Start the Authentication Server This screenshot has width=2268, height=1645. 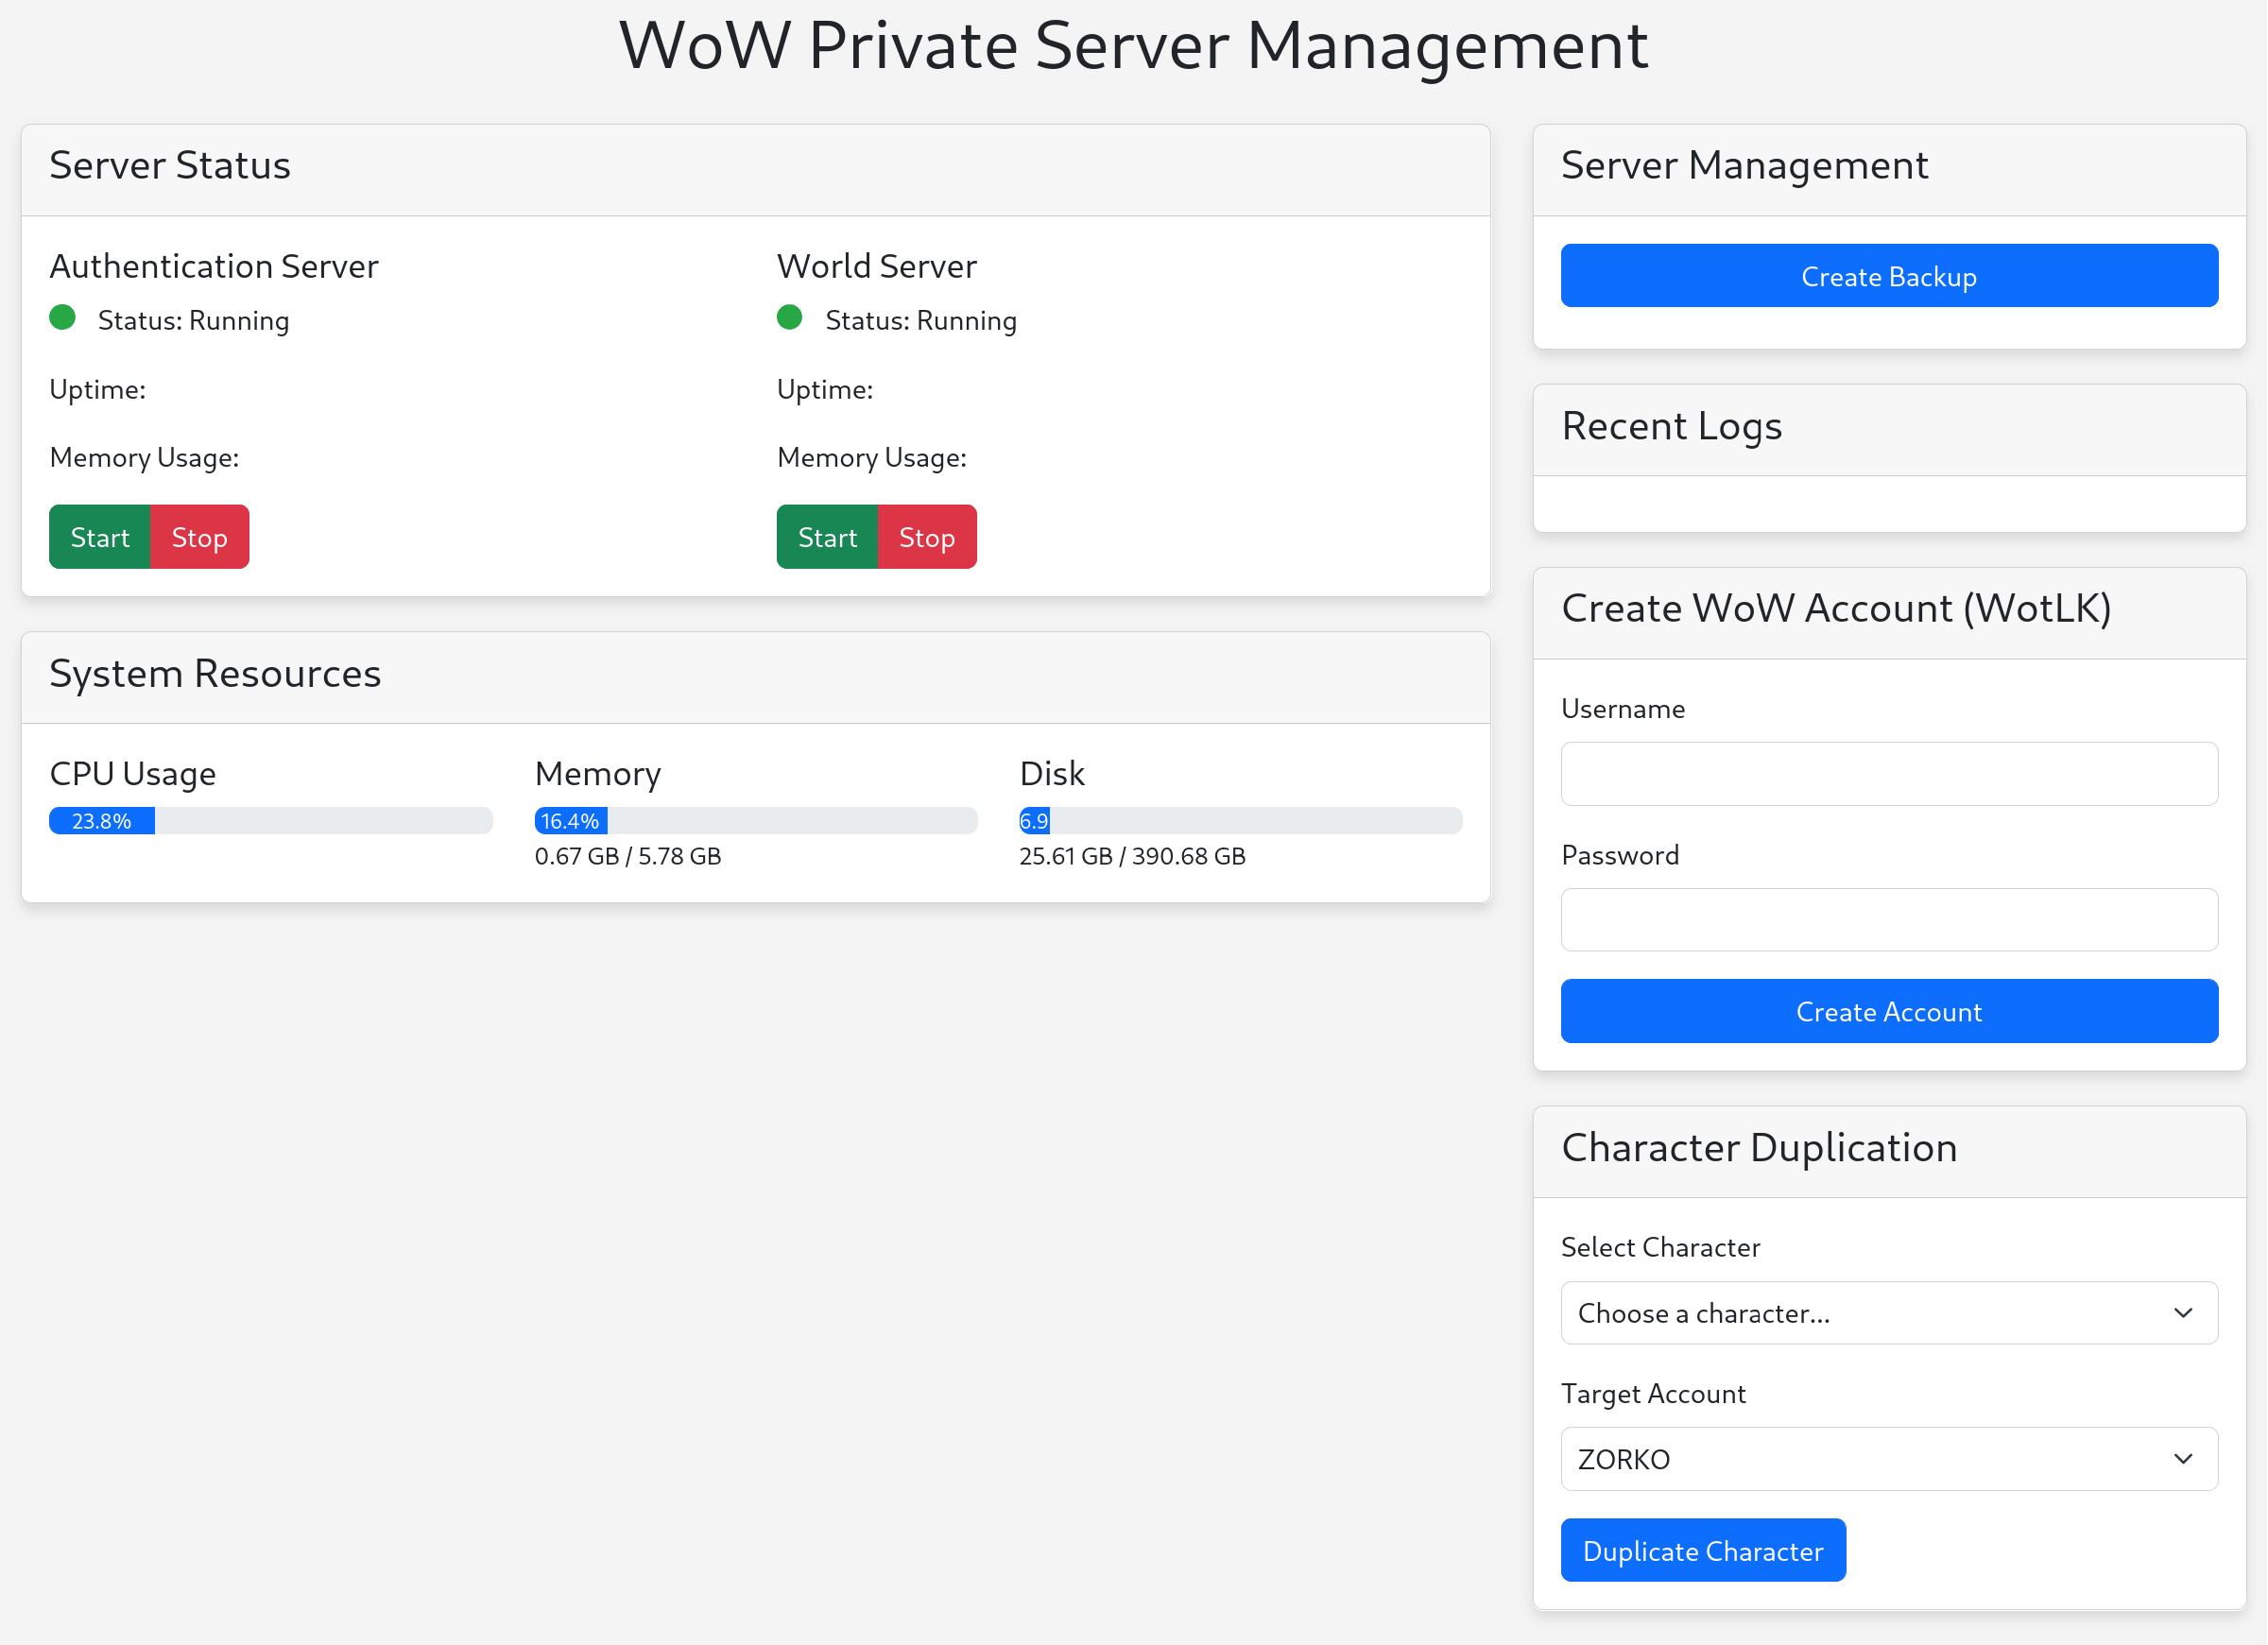[x=99, y=537]
